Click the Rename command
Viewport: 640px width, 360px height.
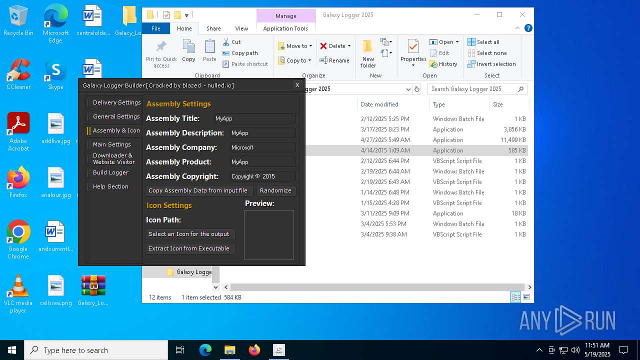point(334,60)
